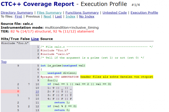
Task: Open the Functions Summary page
Action: (x=82, y=13)
